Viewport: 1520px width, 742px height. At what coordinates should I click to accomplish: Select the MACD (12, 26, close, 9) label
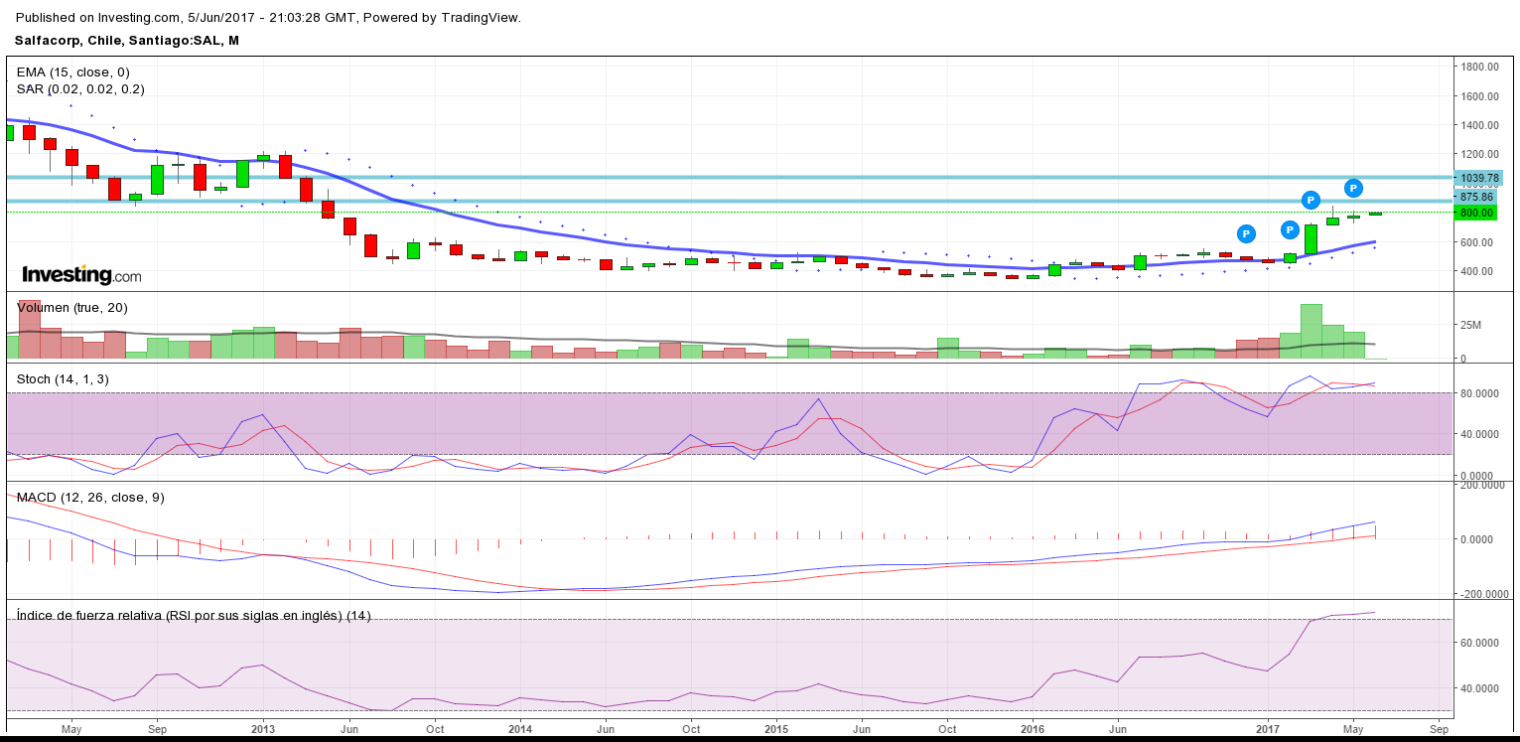pos(90,498)
